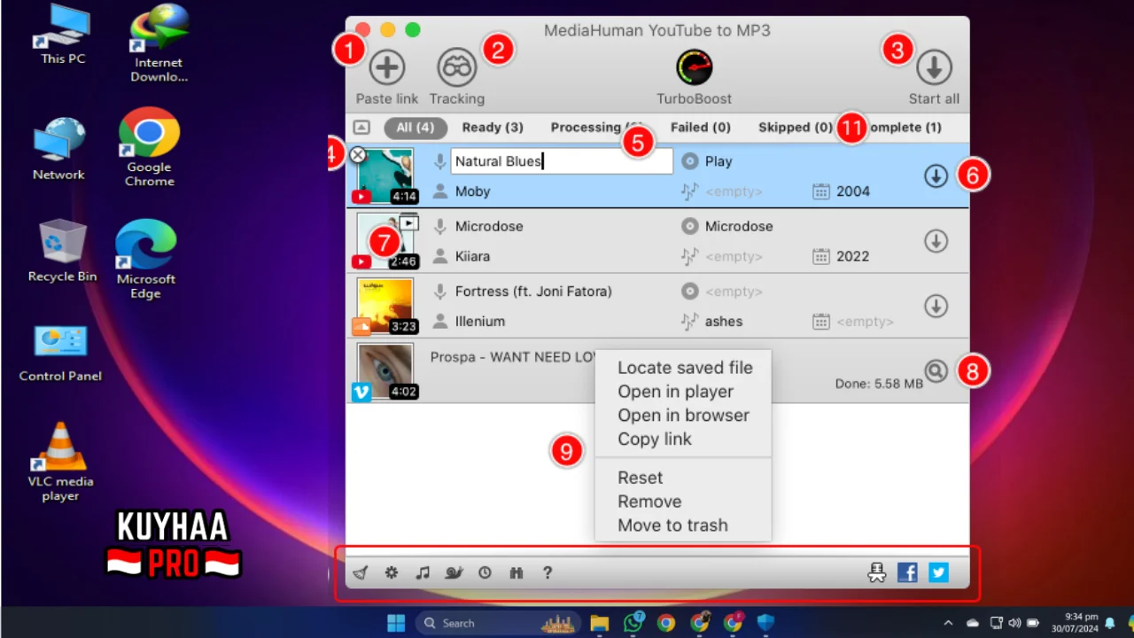Click the Vimeo source badge on Prospa
The image size is (1134, 638).
[361, 392]
